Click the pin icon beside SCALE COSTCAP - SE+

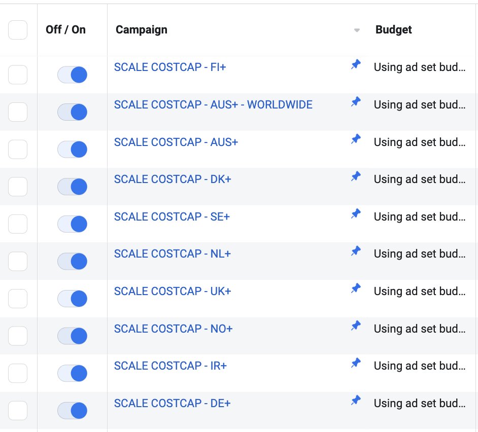tap(356, 213)
